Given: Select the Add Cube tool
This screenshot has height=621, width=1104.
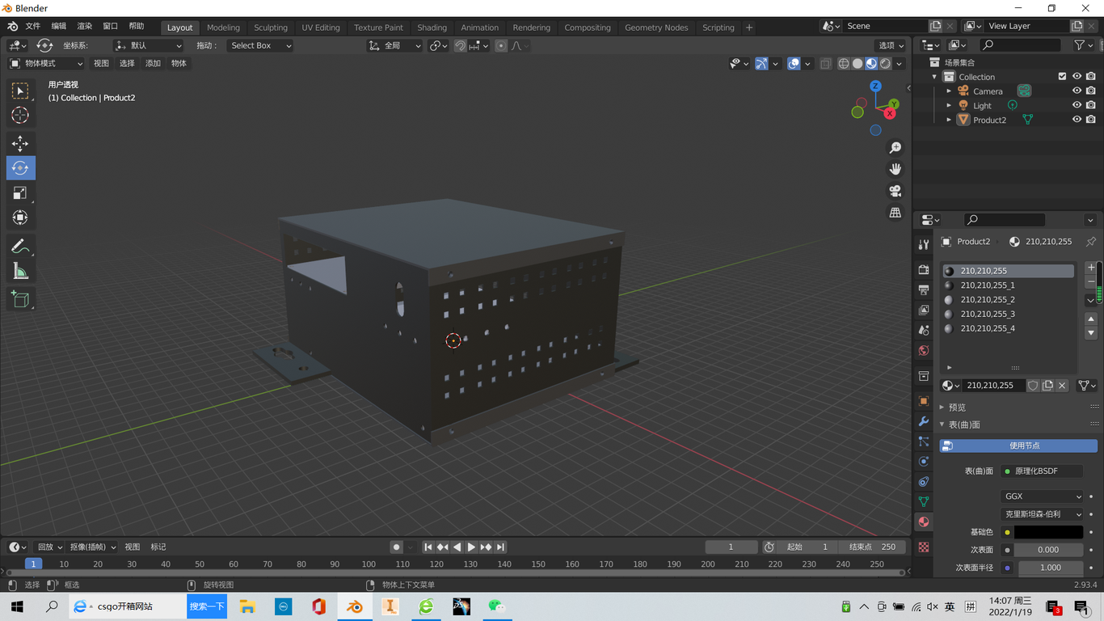Looking at the screenshot, I should [x=20, y=300].
